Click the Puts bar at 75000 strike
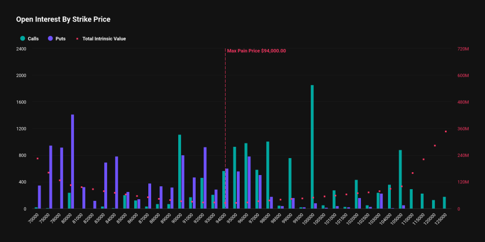Screen dimensions: 485x242 (x=50, y=177)
